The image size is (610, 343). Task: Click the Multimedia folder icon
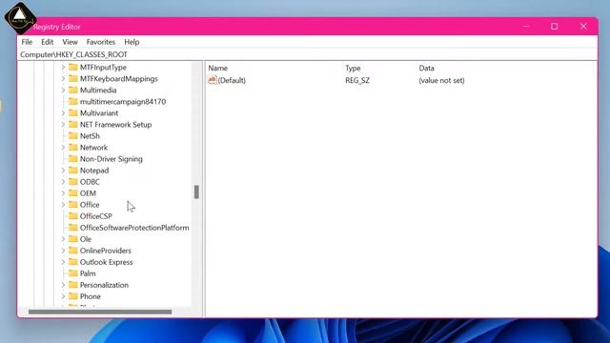(73, 91)
